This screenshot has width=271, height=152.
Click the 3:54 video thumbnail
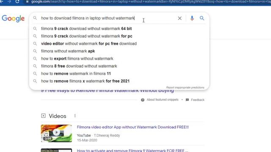(x=56, y=133)
